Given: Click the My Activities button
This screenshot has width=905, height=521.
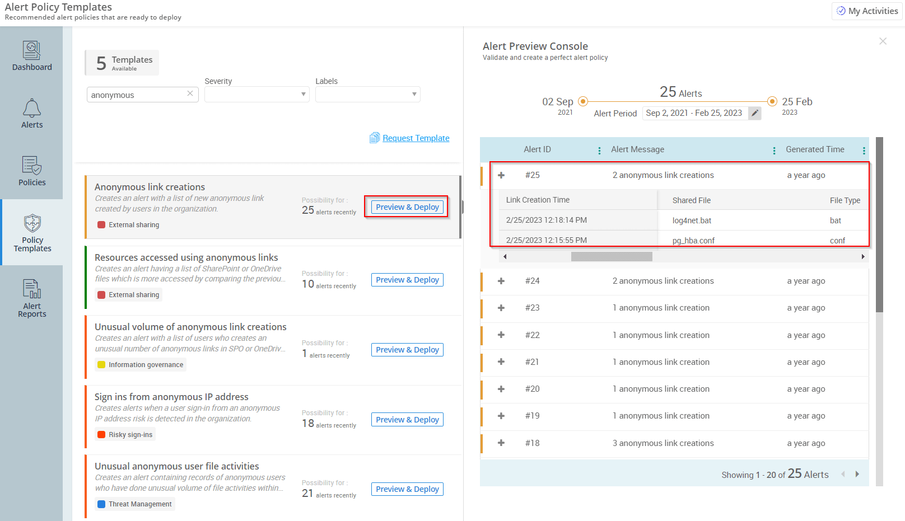Looking at the screenshot, I should 866,11.
